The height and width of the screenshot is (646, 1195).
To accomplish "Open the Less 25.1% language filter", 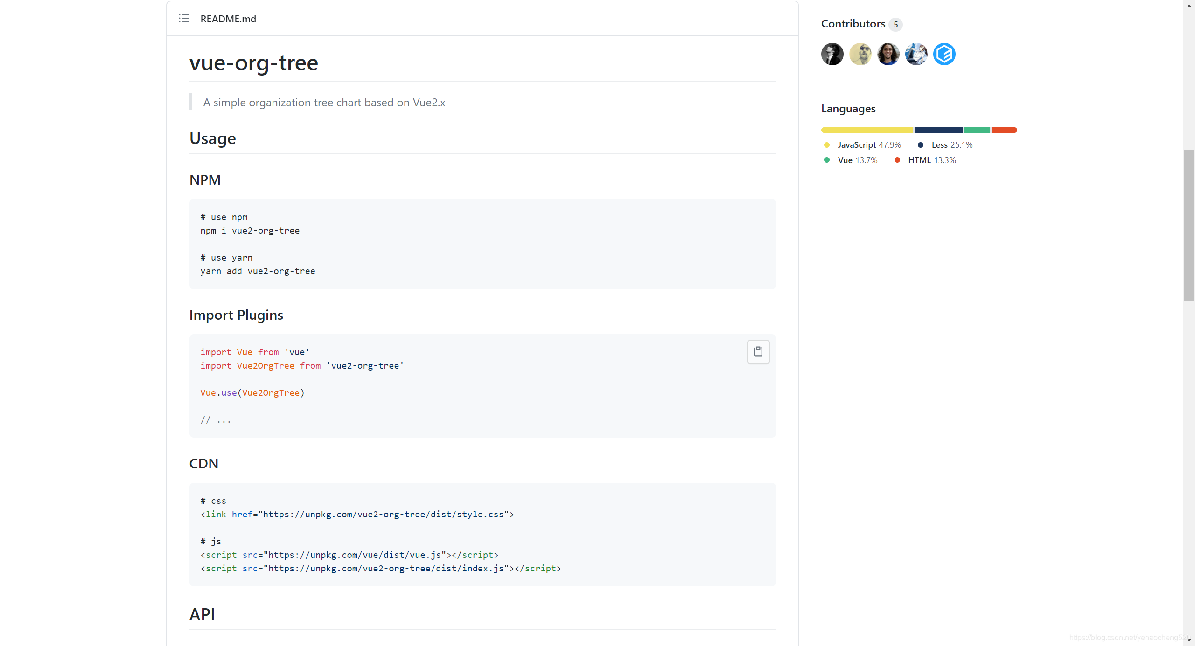I will pyautogui.click(x=952, y=145).
